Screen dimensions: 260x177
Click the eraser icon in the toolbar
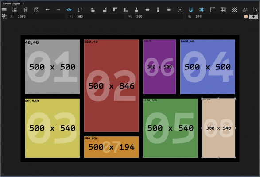click(x=245, y=10)
